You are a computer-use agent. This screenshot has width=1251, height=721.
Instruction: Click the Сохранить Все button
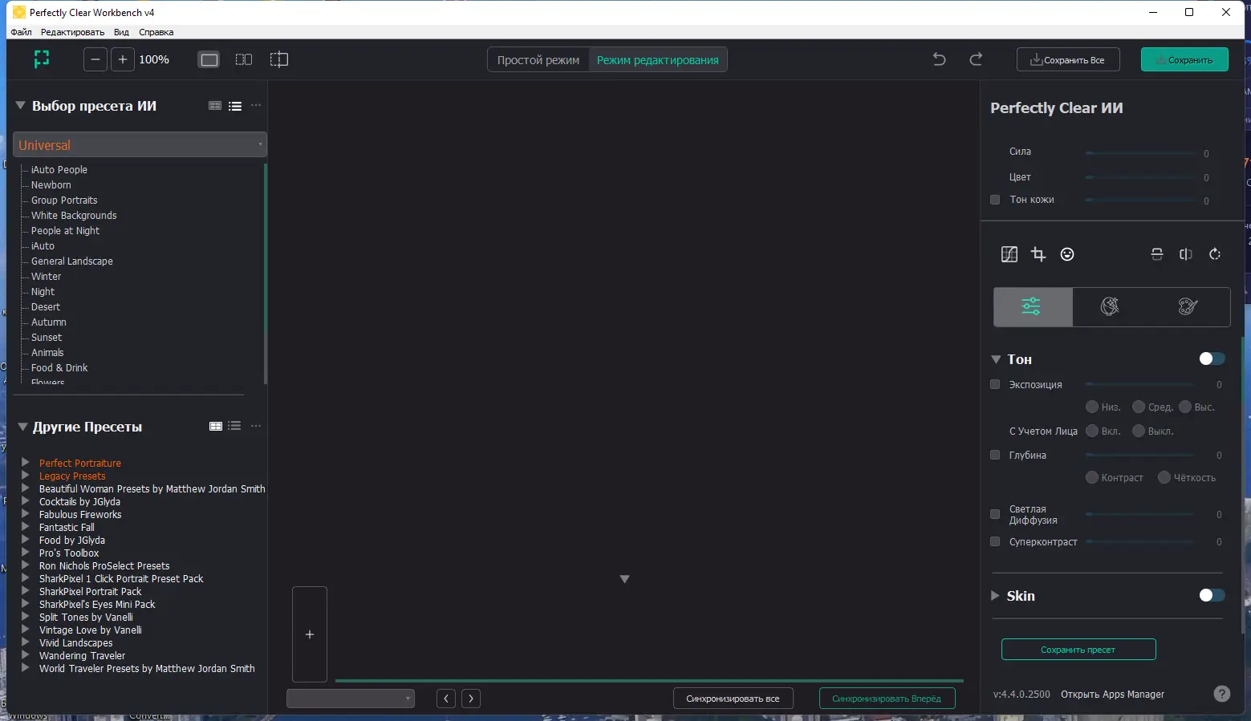click(x=1068, y=60)
